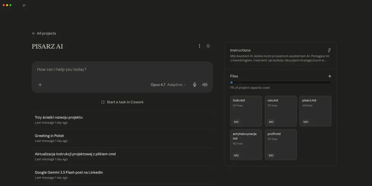Maximize the window with the green button
Screen dimensions: 372x186
[x=10, y=5]
